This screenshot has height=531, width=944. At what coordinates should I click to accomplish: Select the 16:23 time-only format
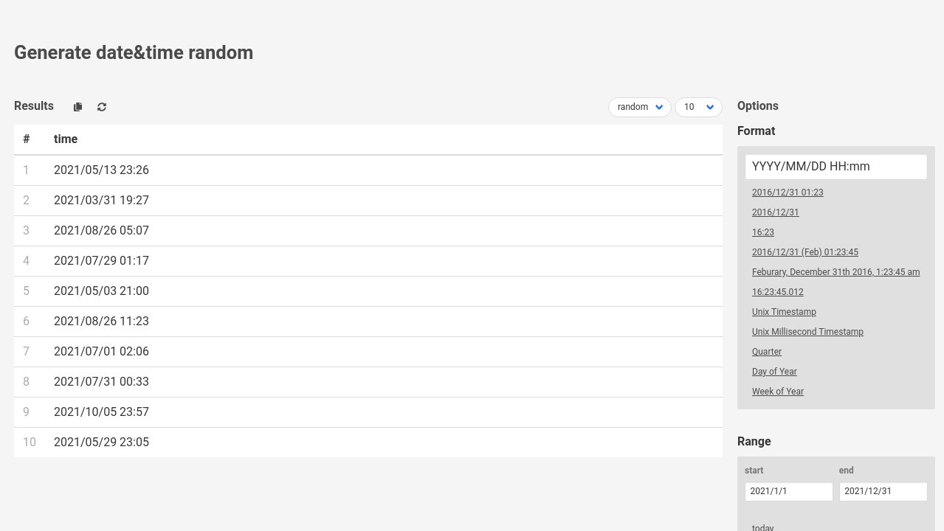coord(763,232)
